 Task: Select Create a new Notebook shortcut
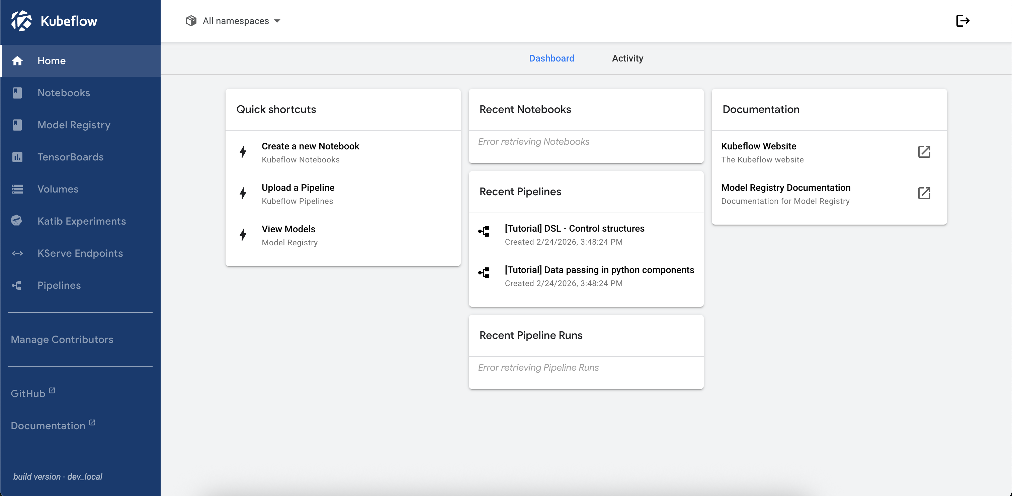343,152
